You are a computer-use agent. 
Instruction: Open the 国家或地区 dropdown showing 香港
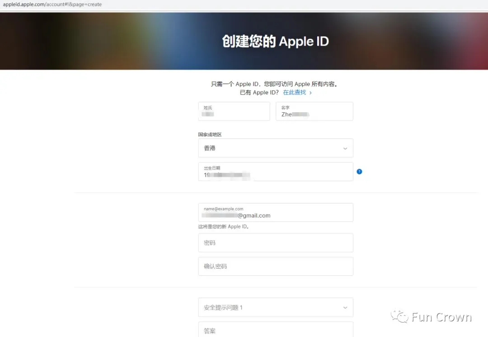click(276, 148)
